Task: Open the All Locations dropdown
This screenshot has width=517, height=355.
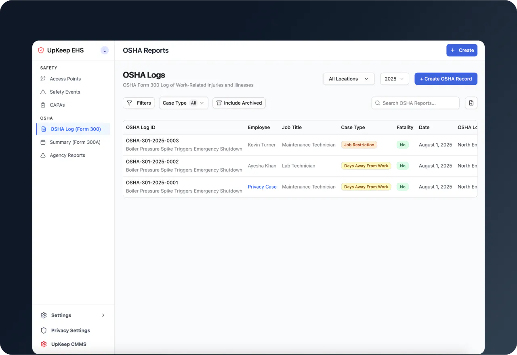Action: [349, 79]
